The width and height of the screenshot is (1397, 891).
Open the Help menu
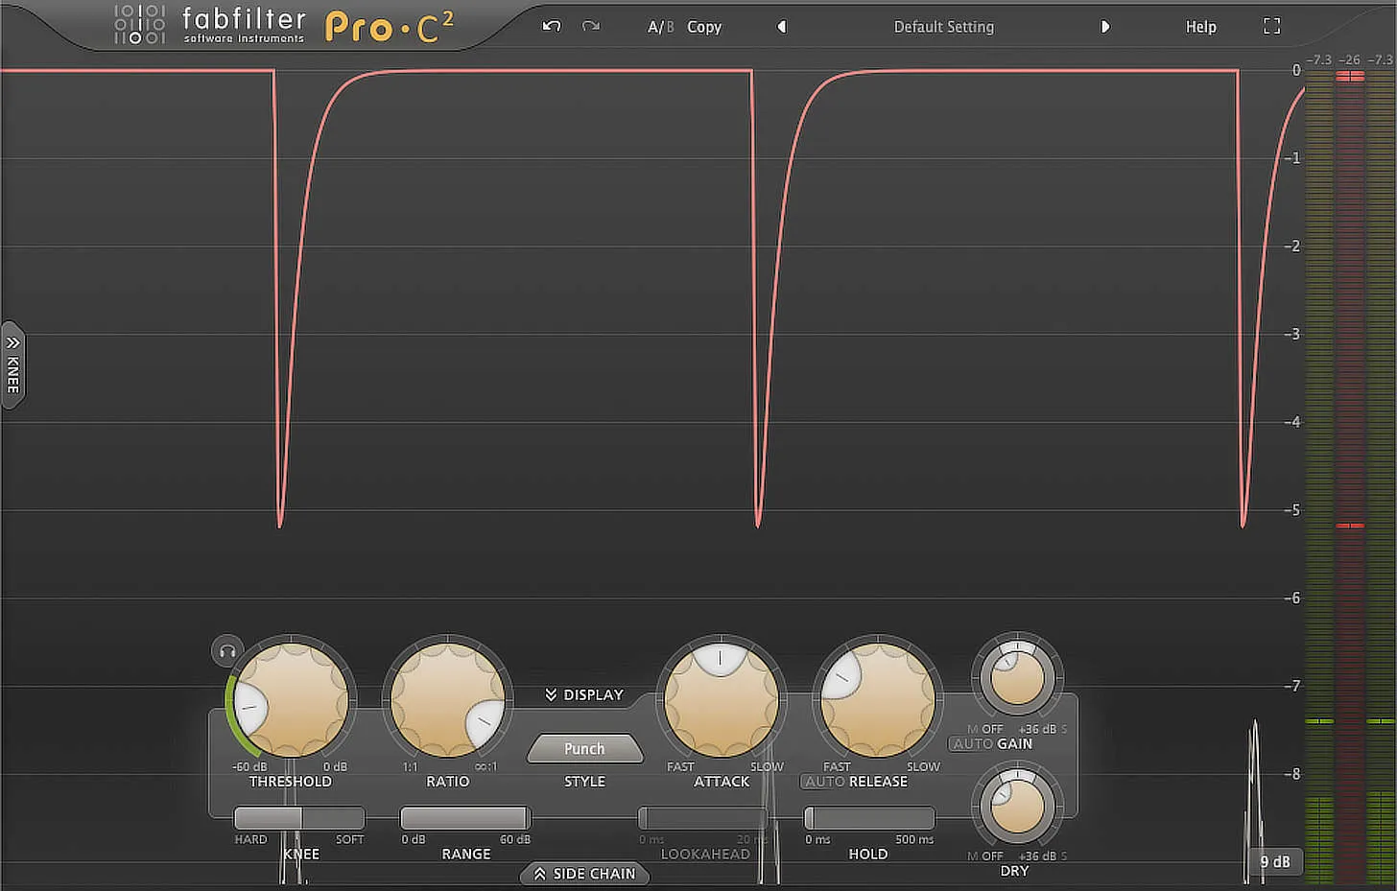(x=1200, y=27)
